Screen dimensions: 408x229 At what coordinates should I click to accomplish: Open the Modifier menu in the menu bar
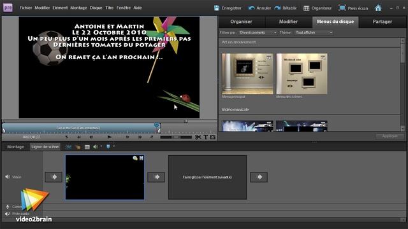coord(42,8)
